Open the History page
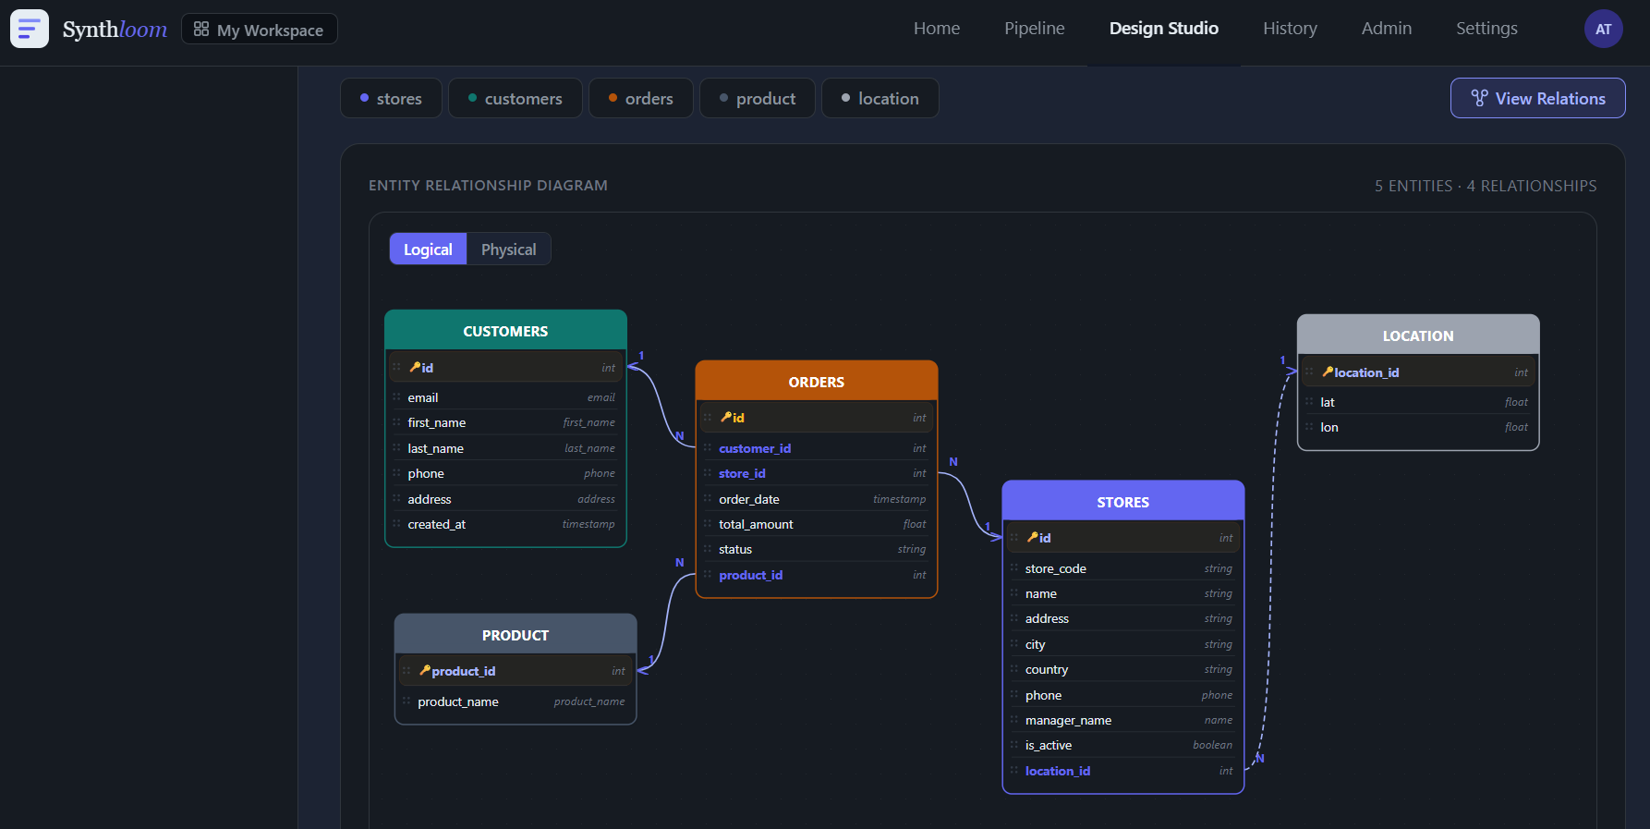 click(x=1290, y=29)
